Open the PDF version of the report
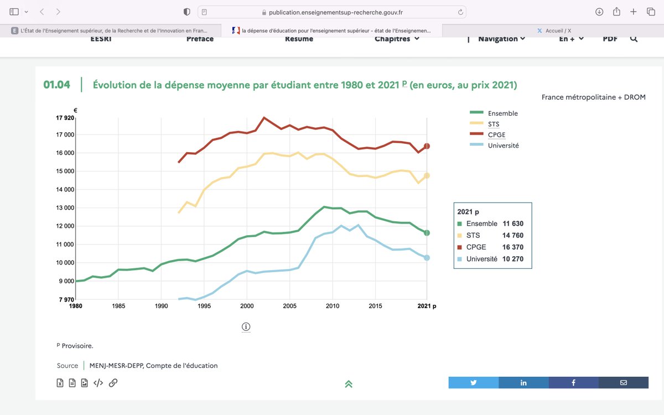 (610, 39)
